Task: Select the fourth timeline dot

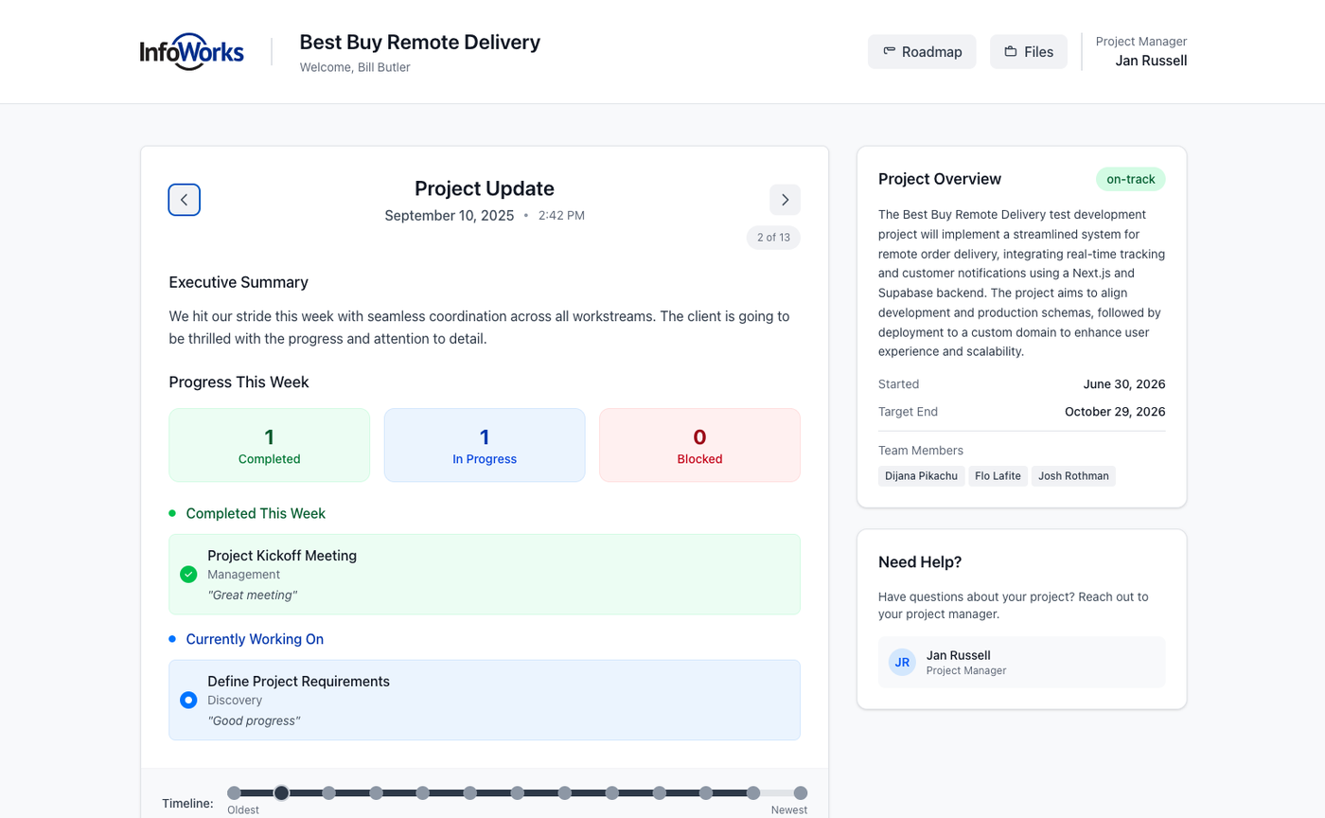Action: (x=376, y=793)
